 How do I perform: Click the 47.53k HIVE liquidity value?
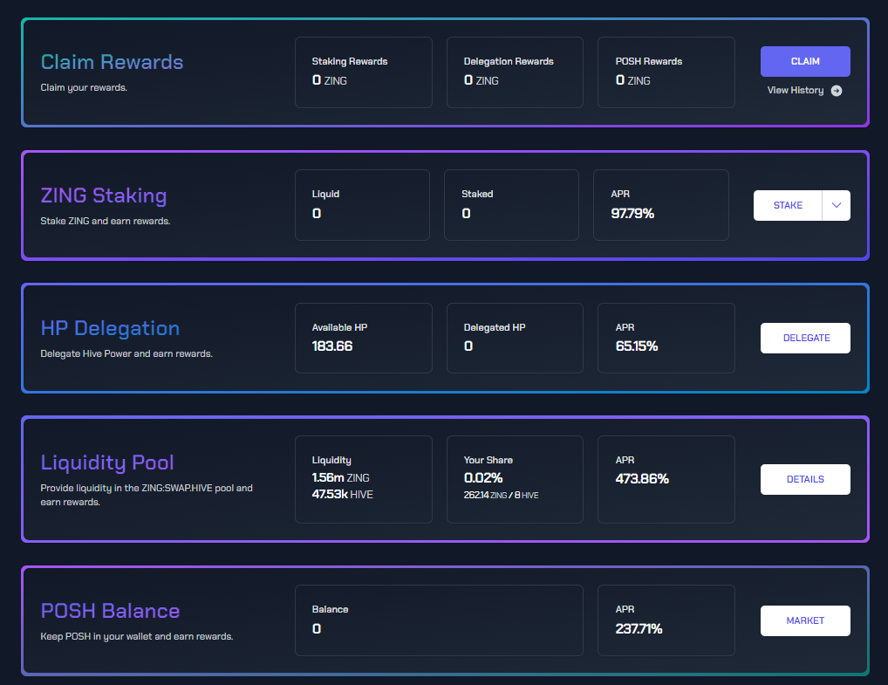pyautogui.click(x=343, y=494)
